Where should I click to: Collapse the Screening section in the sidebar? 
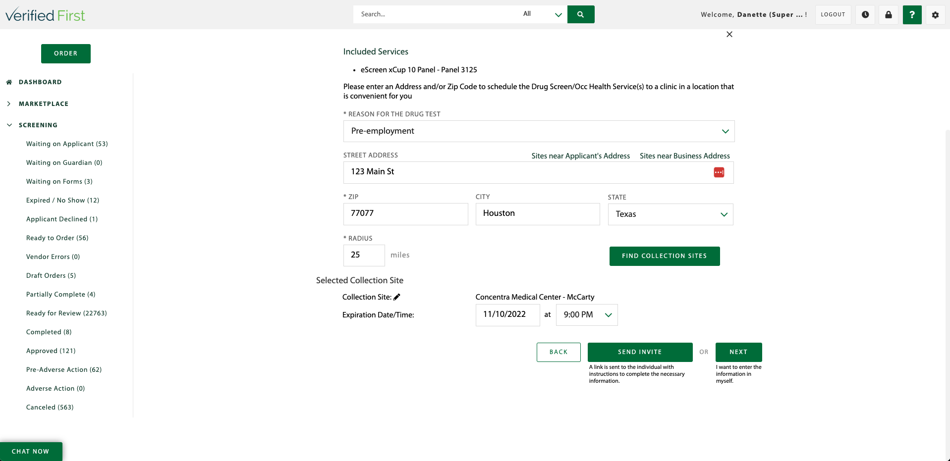(x=8, y=125)
